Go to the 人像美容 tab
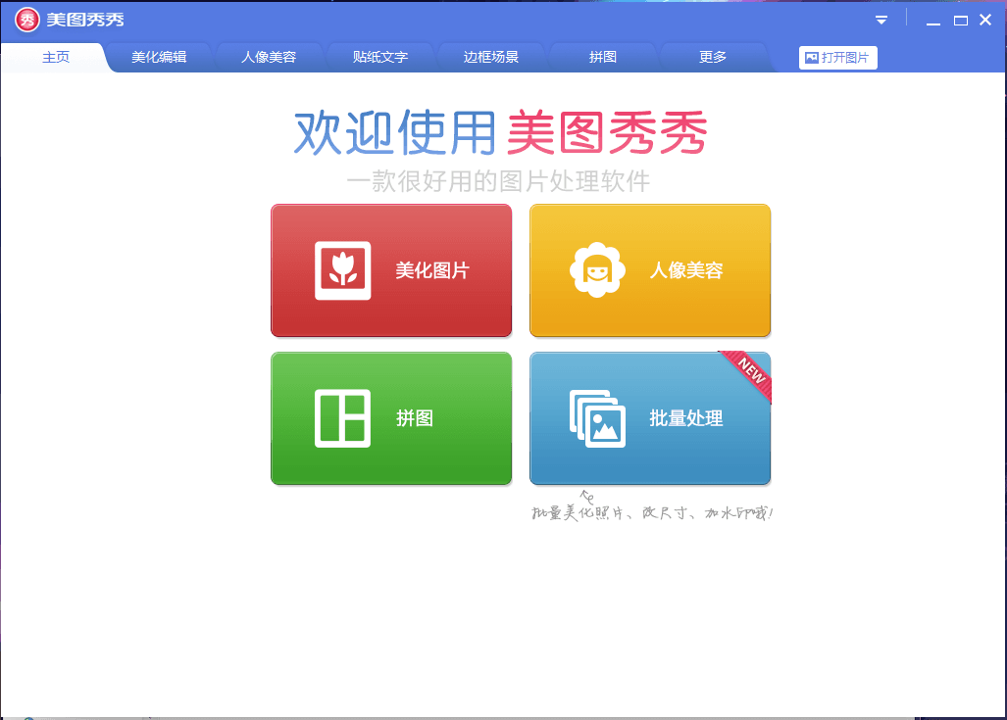Viewport: 1007px width, 720px height. (269, 57)
